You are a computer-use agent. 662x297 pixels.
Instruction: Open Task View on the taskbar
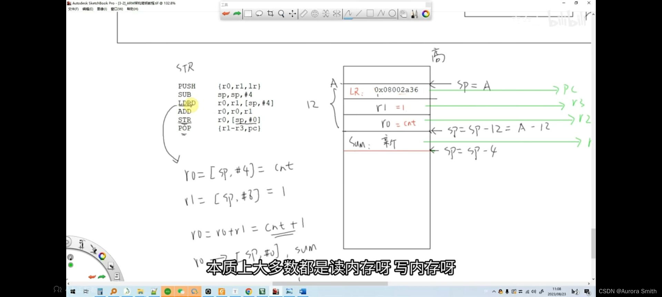tap(86, 291)
